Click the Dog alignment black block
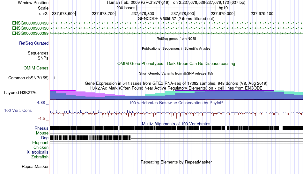This screenshot has height=174, width=303. point(90,138)
